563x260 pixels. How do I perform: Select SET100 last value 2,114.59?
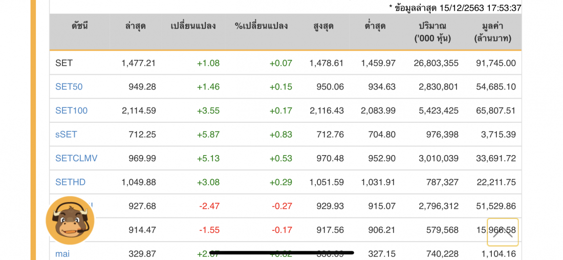pos(139,110)
